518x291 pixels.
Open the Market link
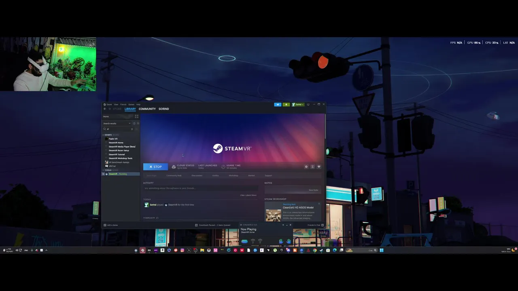click(251, 175)
